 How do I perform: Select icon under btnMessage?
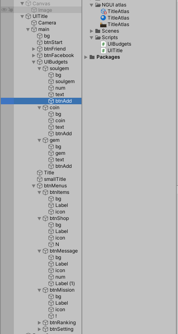[60, 270]
